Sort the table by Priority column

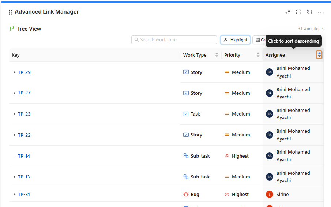pos(258,55)
